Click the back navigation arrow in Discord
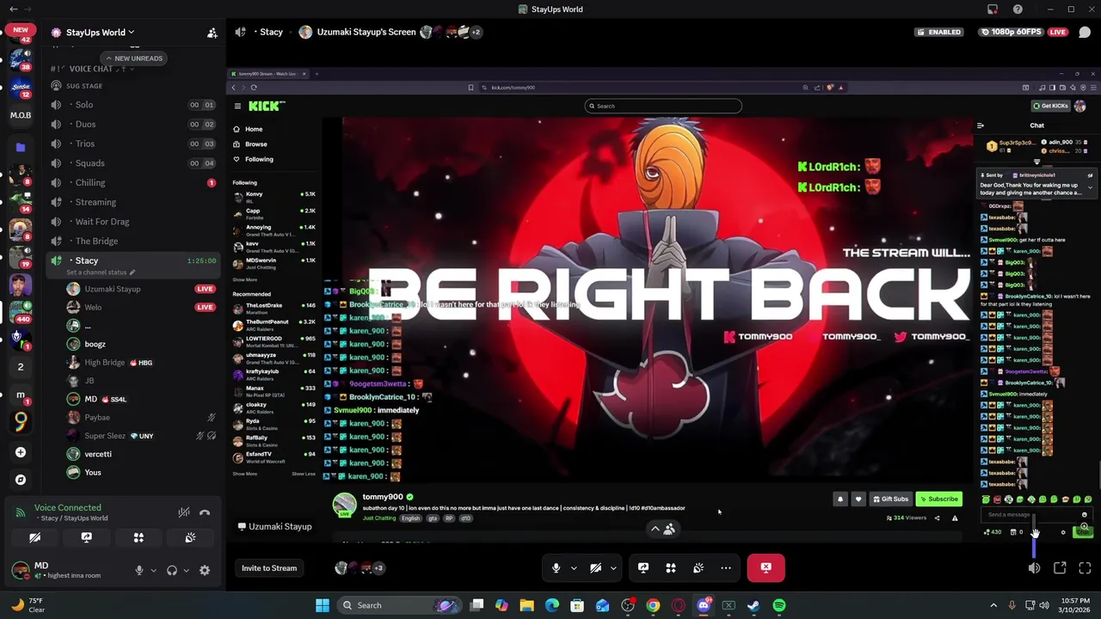Screen dimensions: 1101x619 pyautogui.click(x=13, y=9)
